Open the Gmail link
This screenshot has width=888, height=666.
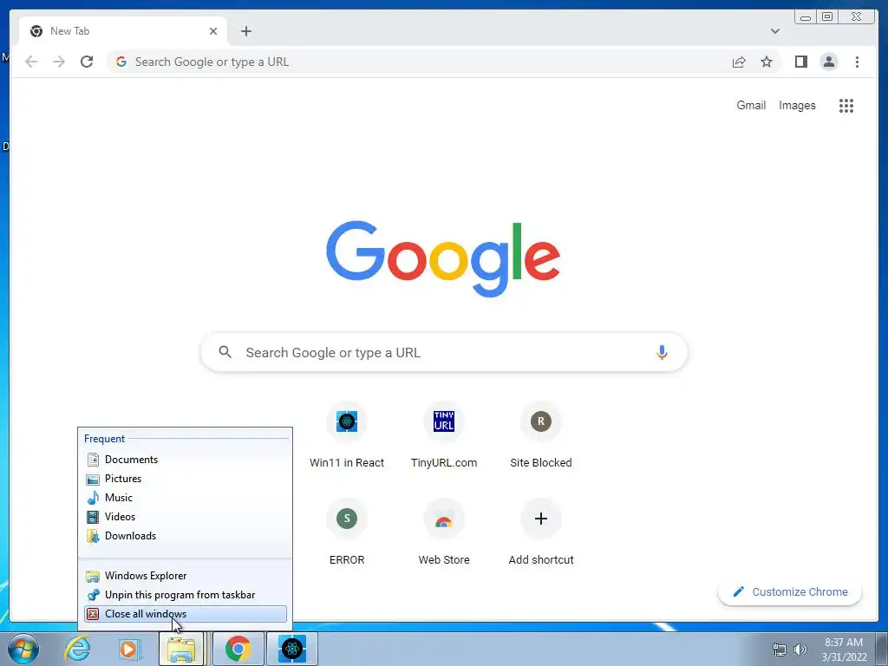(x=750, y=105)
